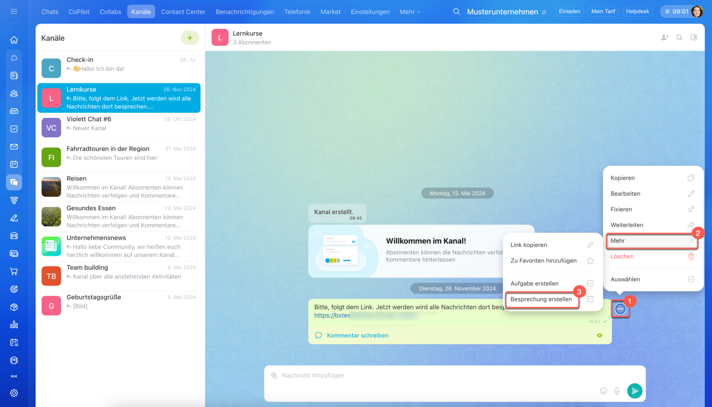Click the green eye views indicator on message
The width and height of the screenshot is (712, 407).
point(600,335)
